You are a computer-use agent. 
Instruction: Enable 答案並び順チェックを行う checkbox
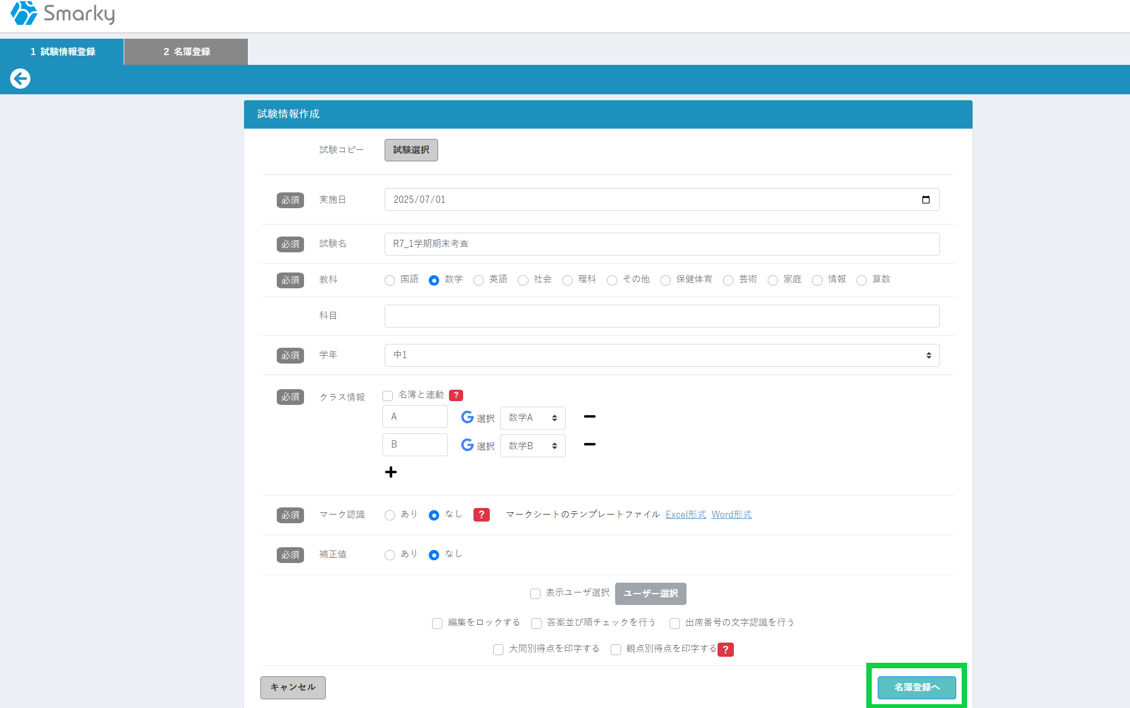(x=536, y=623)
